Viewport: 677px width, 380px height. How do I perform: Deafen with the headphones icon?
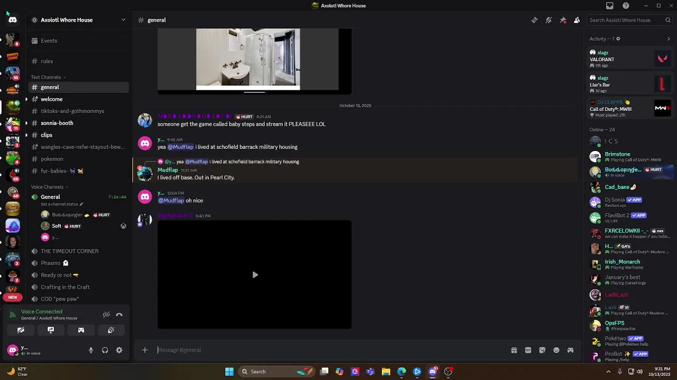105,350
